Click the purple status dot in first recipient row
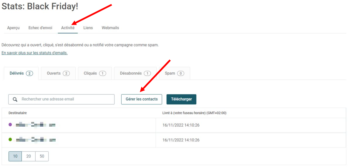This screenshot has width=348, height=167. pyautogui.click(x=10, y=125)
